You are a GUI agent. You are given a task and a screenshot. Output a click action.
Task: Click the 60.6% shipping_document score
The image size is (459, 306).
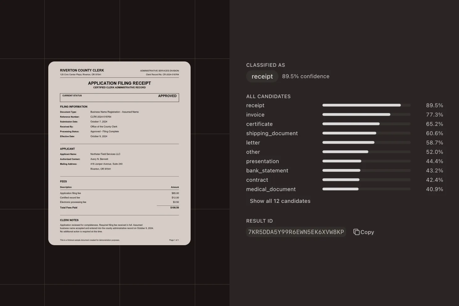point(435,133)
